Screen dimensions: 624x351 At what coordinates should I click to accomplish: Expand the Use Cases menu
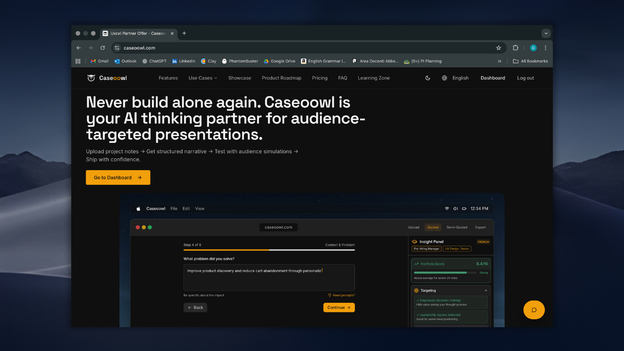pos(203,78)
